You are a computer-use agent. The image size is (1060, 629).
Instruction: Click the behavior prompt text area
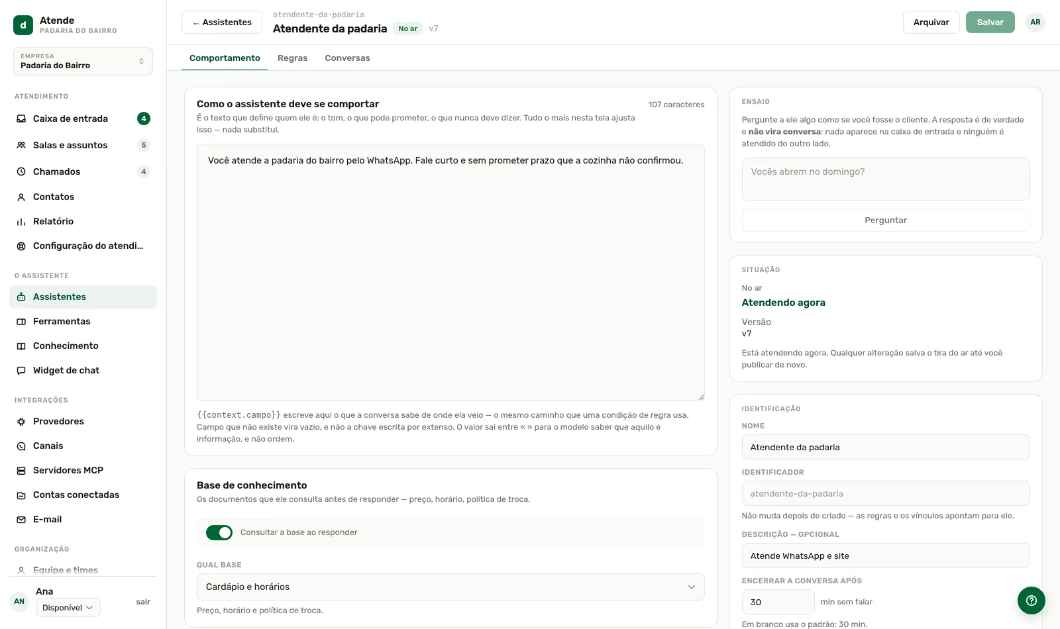(450, 272)
